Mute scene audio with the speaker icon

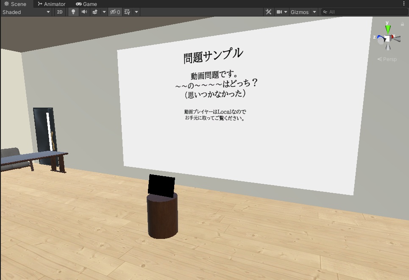pyautogui.click(x=83, y=12)
